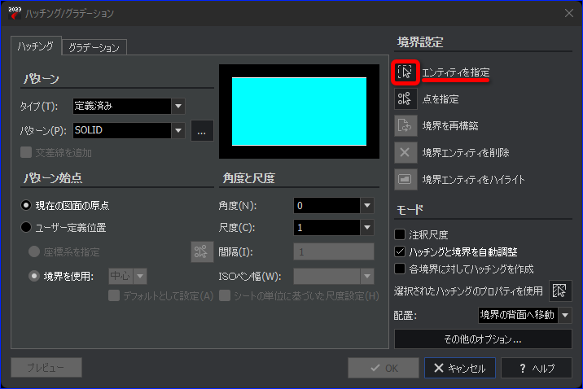Click the 境界を再構築 icon
The height and width of the screenshot is (389, 583).
click(x=405, y=125)
